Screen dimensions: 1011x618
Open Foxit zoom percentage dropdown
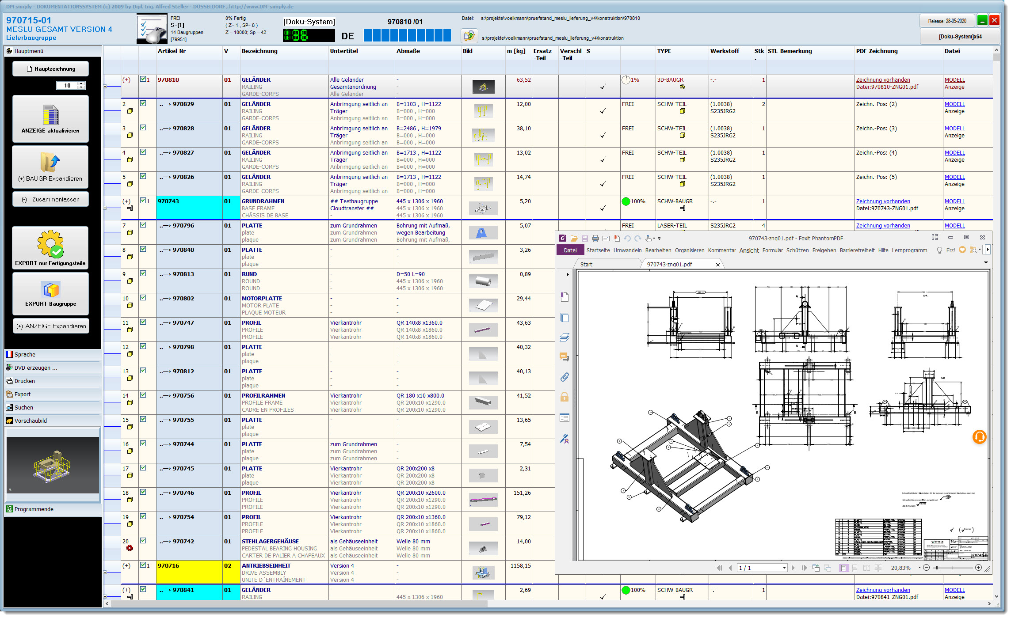point(919,568)
